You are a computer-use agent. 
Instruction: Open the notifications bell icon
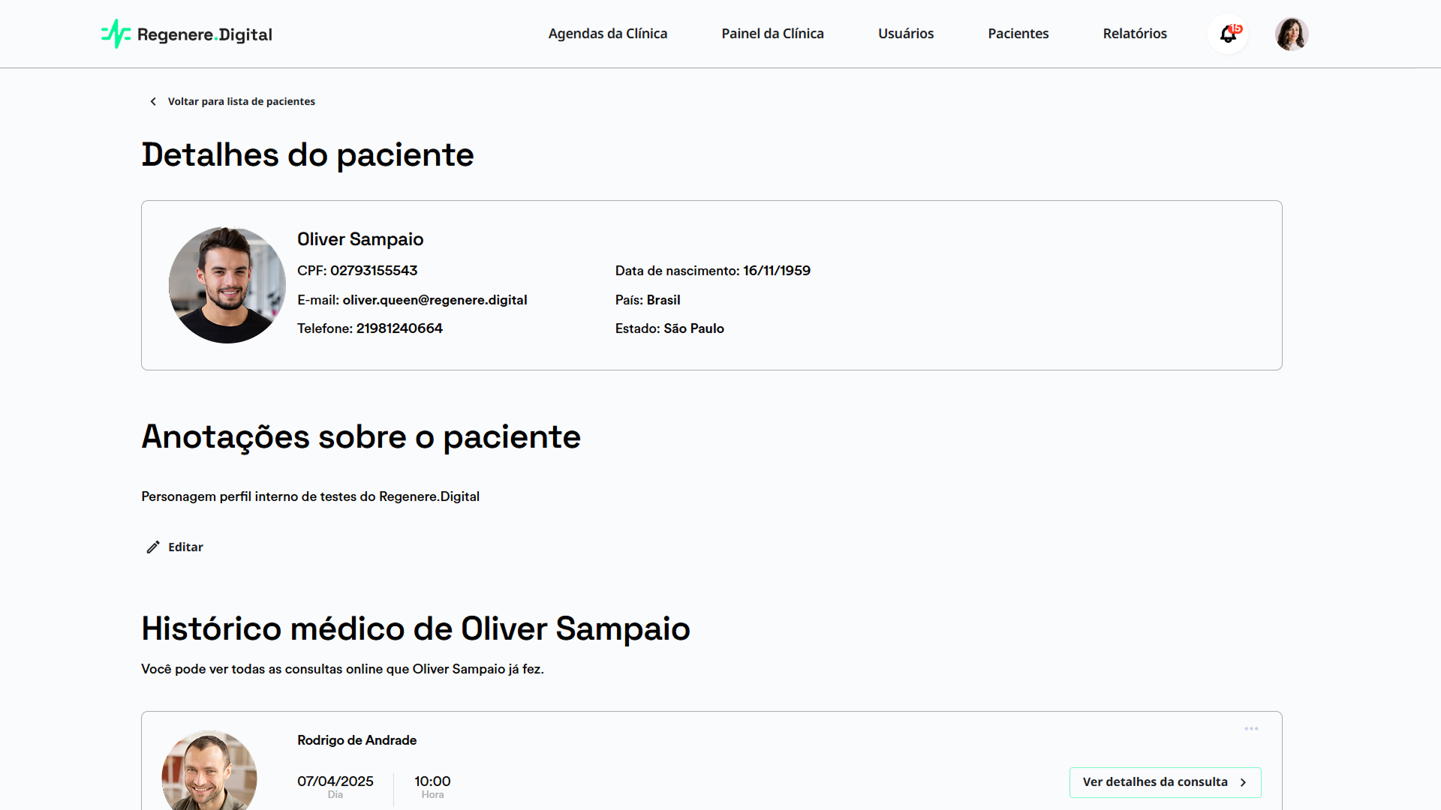(x=1226, y=34)
